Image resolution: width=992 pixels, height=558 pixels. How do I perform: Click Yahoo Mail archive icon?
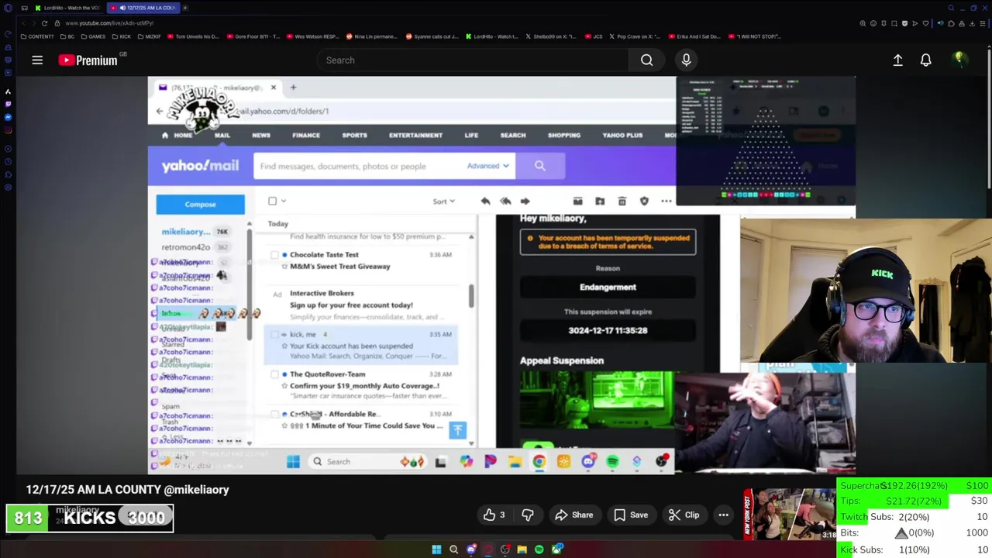click(577, 201)
